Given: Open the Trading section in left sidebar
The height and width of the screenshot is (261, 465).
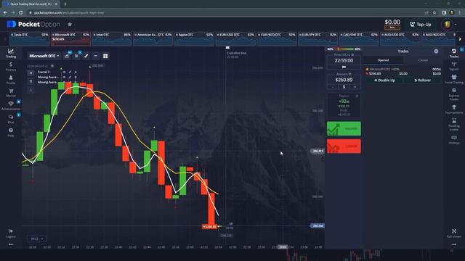Looking at the screenshot, I should coord(11,53).
